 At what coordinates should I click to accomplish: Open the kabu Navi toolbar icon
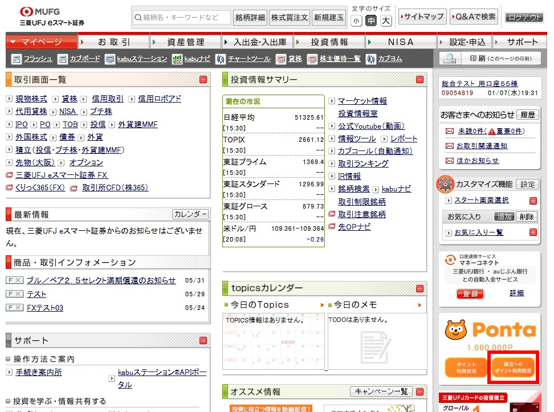(177, 59)
